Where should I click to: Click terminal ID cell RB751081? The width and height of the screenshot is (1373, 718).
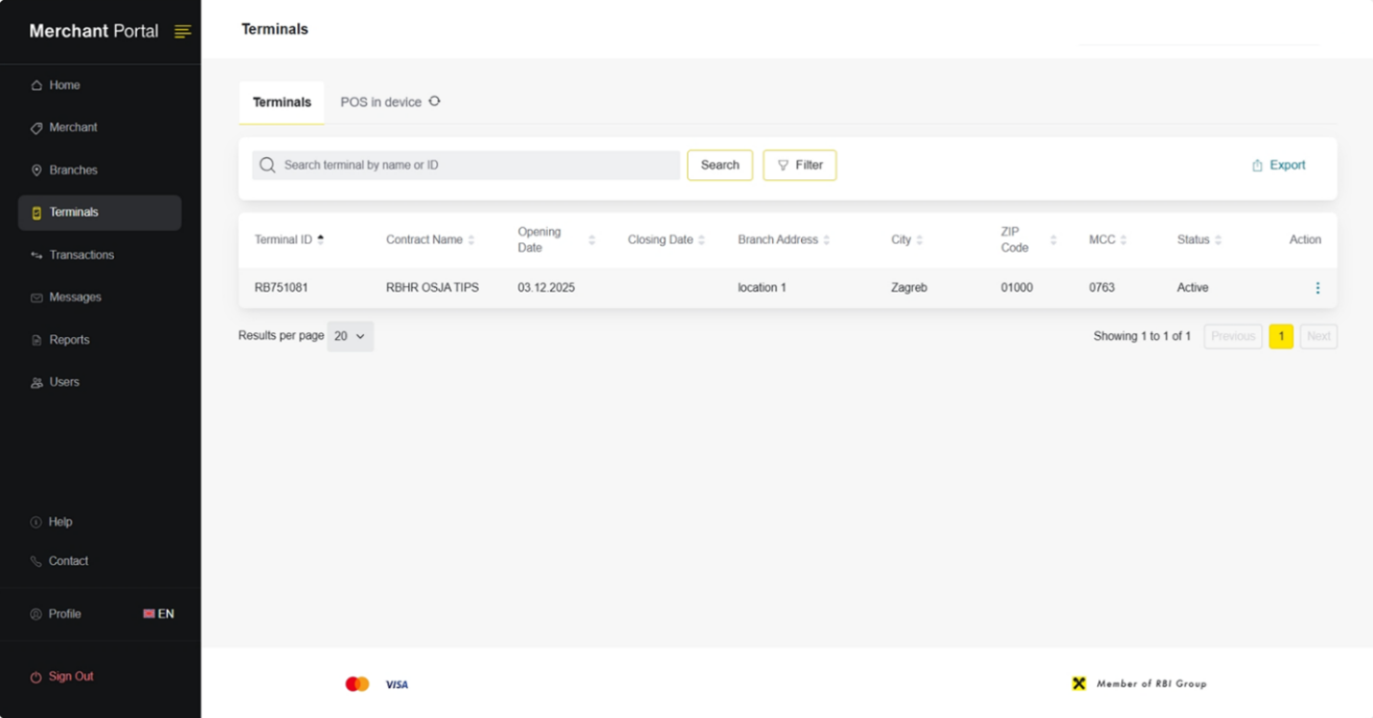click(281, 288)
